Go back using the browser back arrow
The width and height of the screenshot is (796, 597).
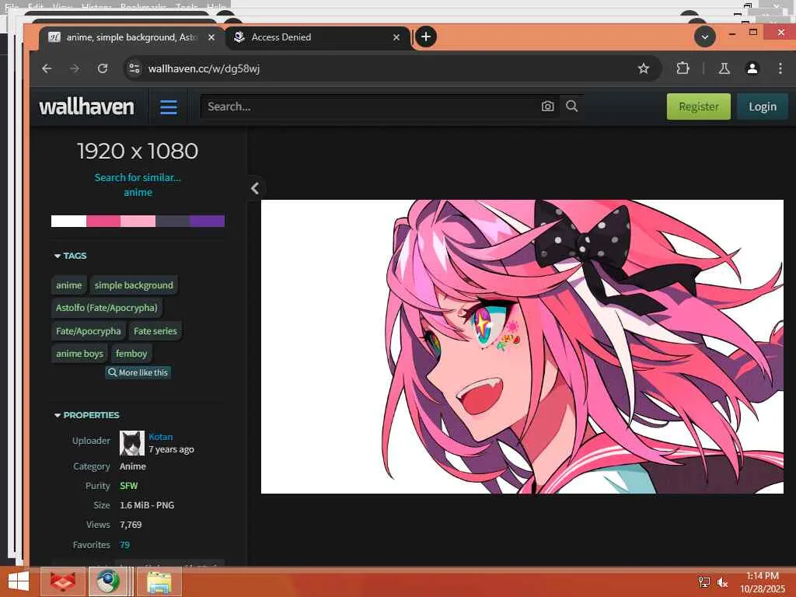[x=47, y=68]
